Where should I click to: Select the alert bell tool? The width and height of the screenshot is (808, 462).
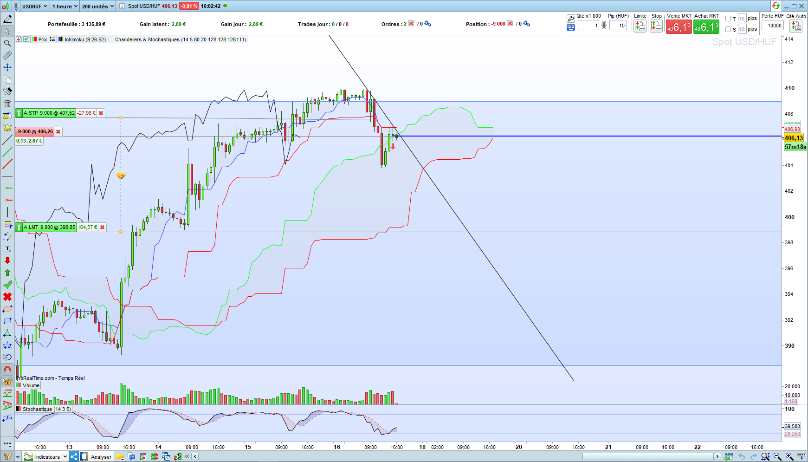click(7, 128)
